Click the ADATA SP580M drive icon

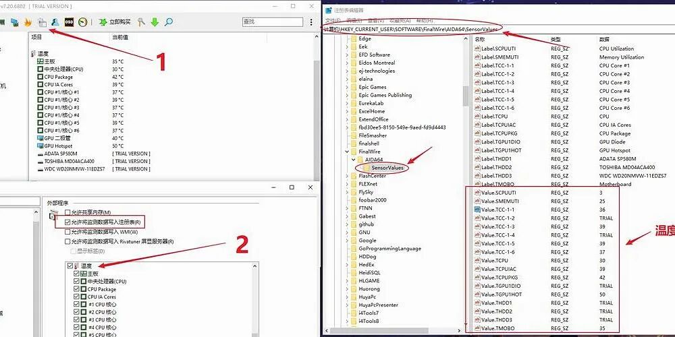[40, 154]
